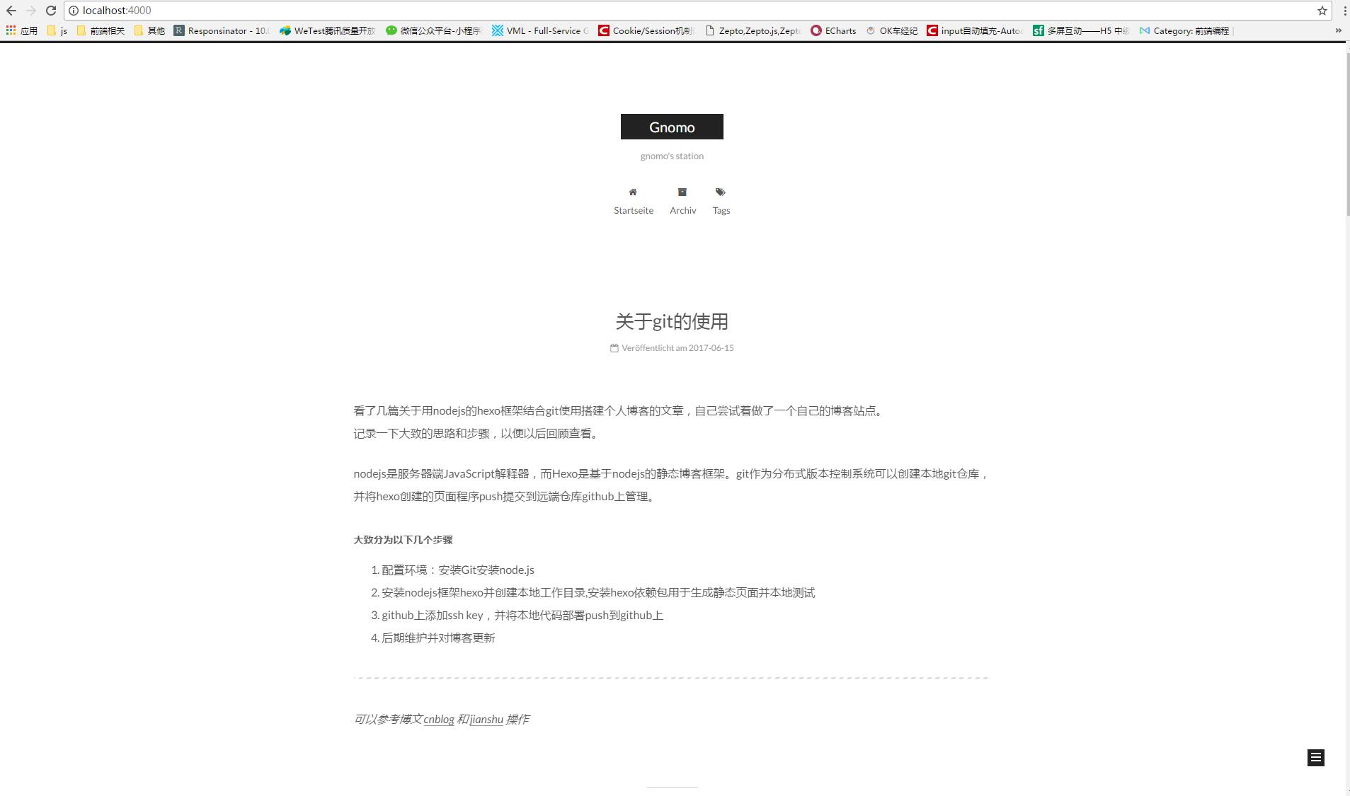1350x796 pixels.
Task: Open the jianshu reference link
Action: click(486, 720)
